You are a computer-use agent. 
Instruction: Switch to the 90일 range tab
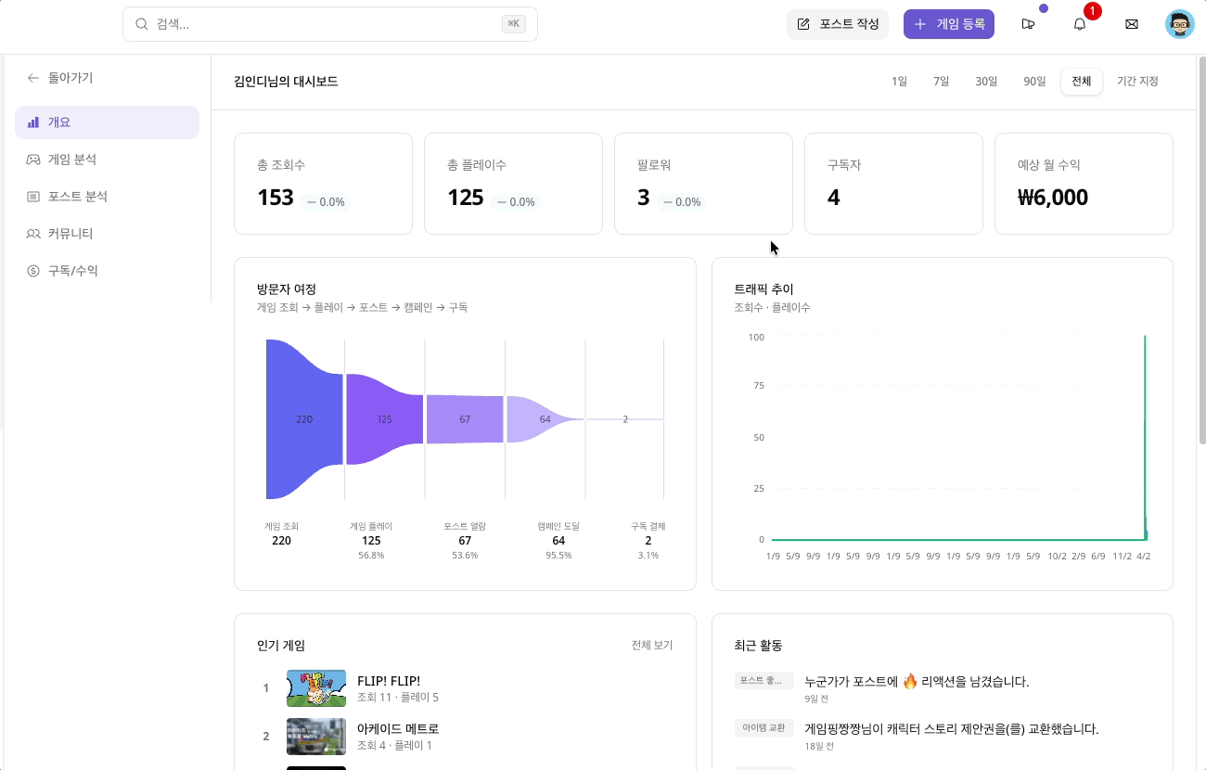[x=1034, y=82]
